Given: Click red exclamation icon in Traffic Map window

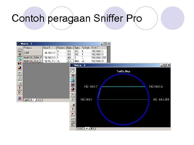Looking at the screenshot, I should [x=73, y=109].
